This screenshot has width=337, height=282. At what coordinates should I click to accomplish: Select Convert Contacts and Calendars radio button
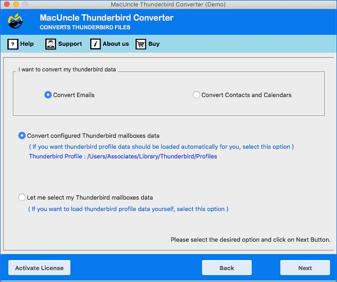pos(196,95)
